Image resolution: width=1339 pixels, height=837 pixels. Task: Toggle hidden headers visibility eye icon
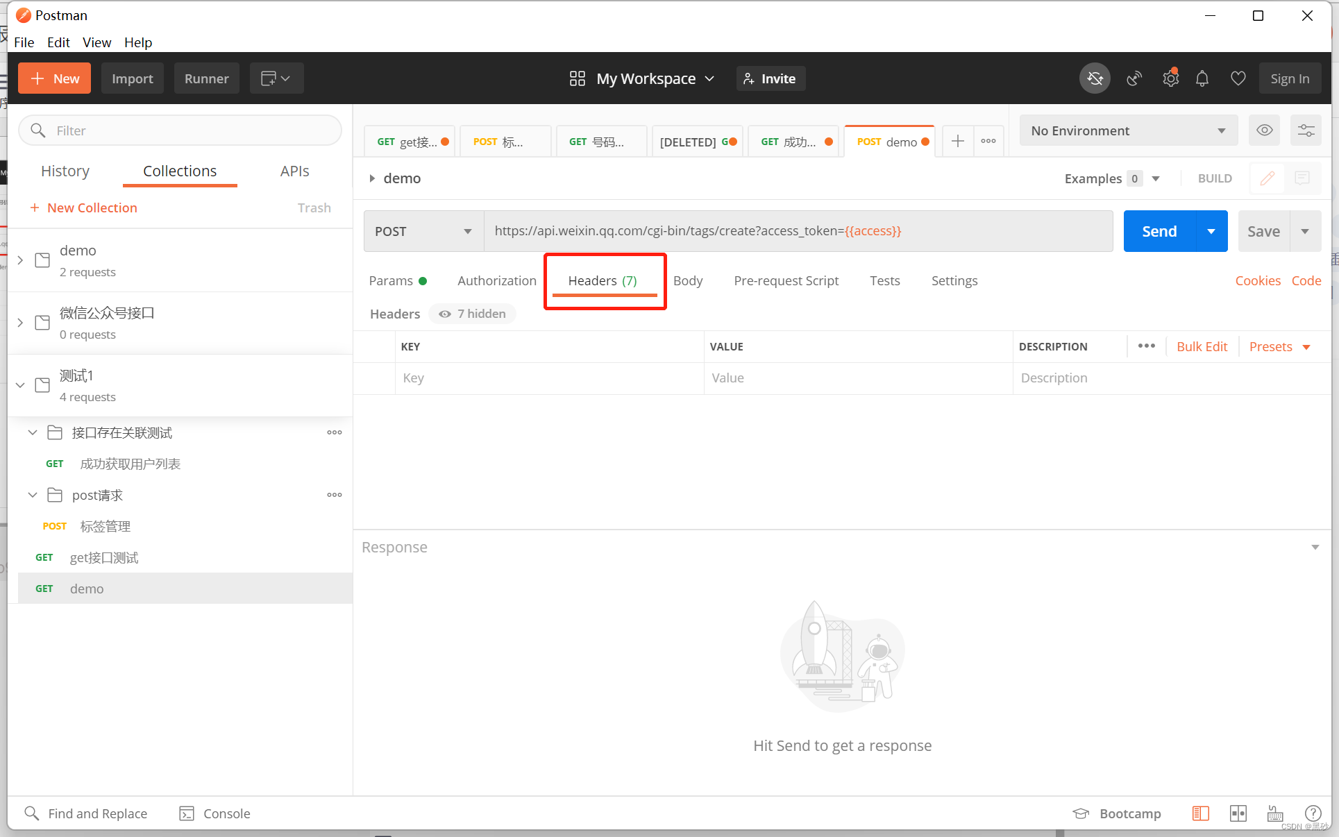click(x=446, y=314)
